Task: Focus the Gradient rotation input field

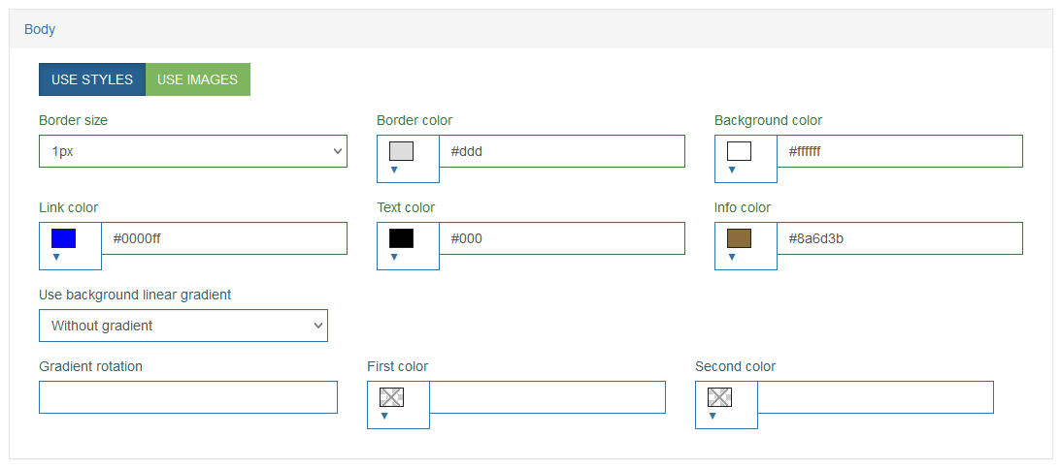Action: 188,397
